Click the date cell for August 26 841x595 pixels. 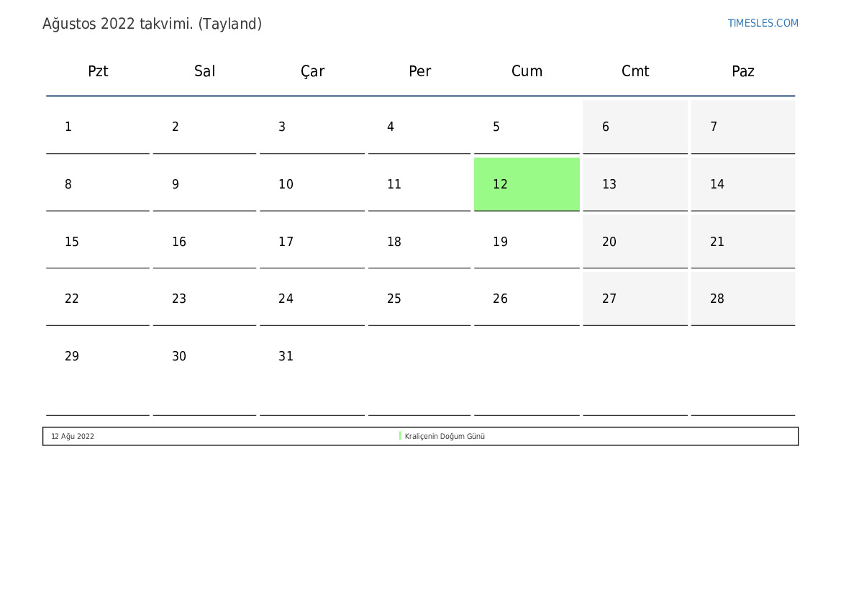click(527, 299)
